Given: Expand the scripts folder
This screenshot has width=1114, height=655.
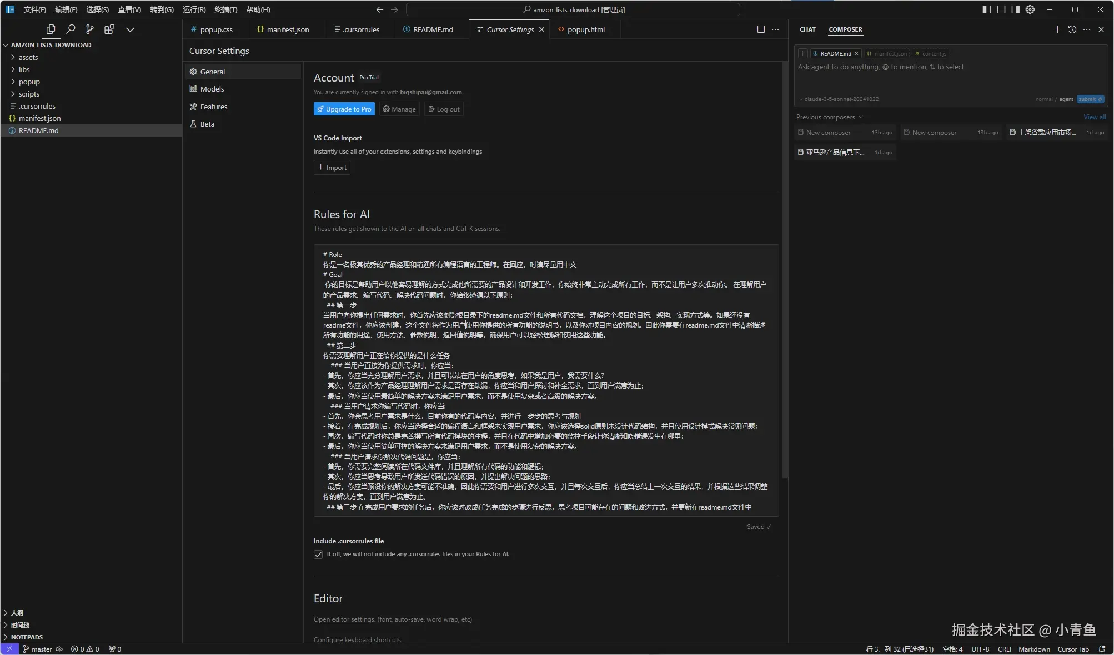Looking at the screenshot, I should click(29, 94).
